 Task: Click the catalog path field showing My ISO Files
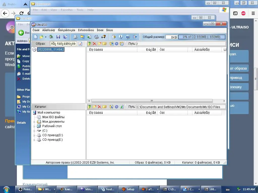point(181,107)
